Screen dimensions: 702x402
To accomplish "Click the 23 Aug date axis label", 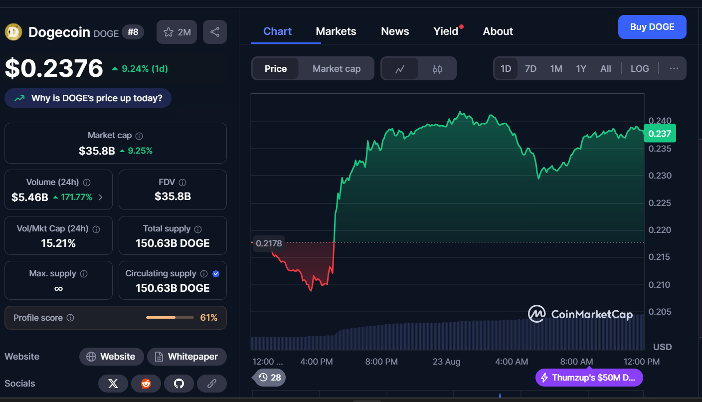I will [447, 362].
